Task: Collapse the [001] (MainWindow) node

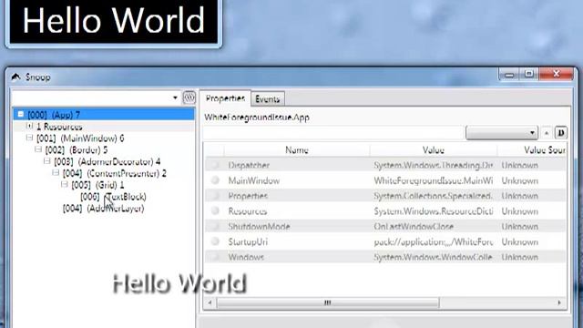Action: [x=29, y=138]
